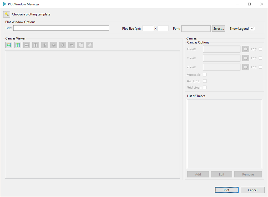The height and width of the screenshot is (197, 268).
Task: Open the font Select dialog
Action: click(218, 28)
